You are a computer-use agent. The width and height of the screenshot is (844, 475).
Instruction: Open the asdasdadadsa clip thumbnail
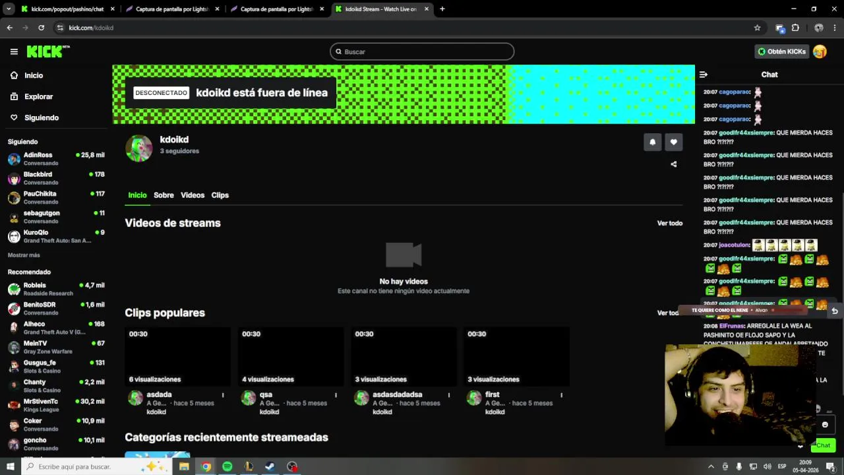[404, 356]
